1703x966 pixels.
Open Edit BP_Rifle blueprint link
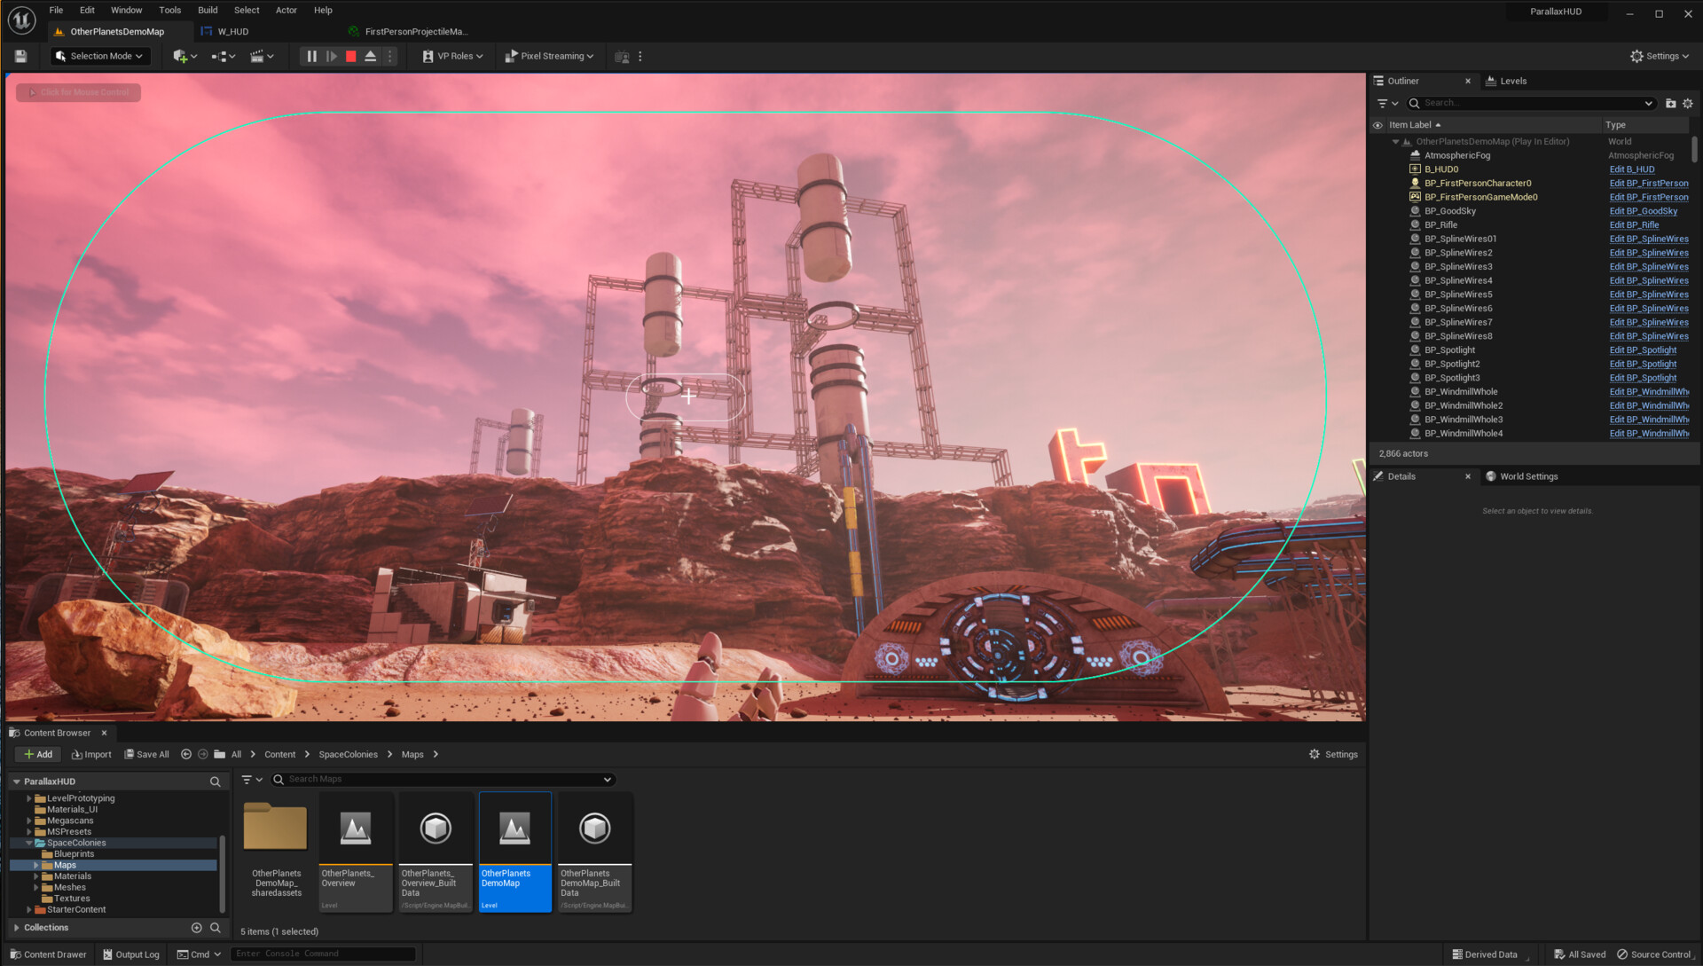click(1633, 224)
